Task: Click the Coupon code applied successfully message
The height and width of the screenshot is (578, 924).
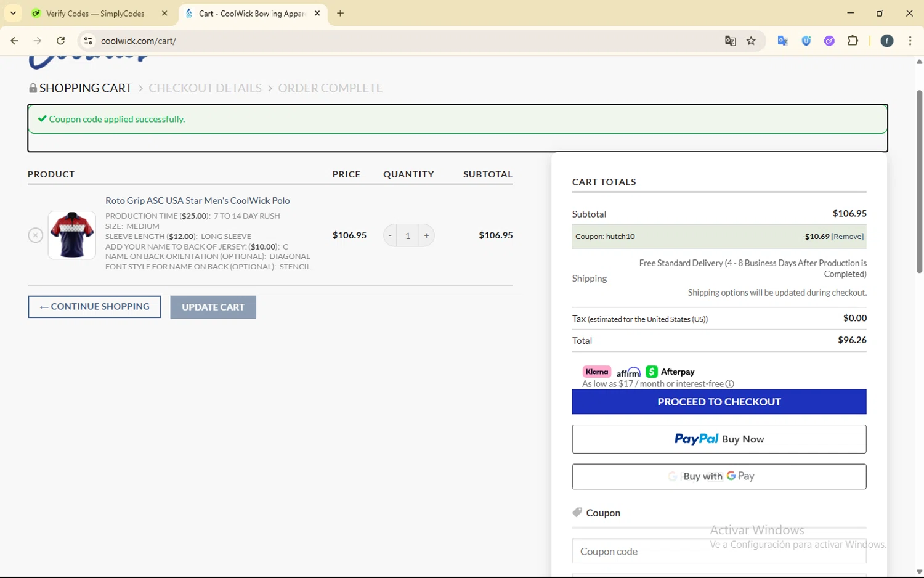Action: point(116,119)
